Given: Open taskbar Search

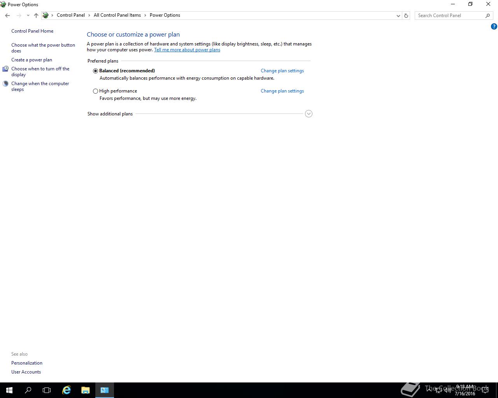Looking at the screenshot, I should pyautogui.click(x=28, y=390).
